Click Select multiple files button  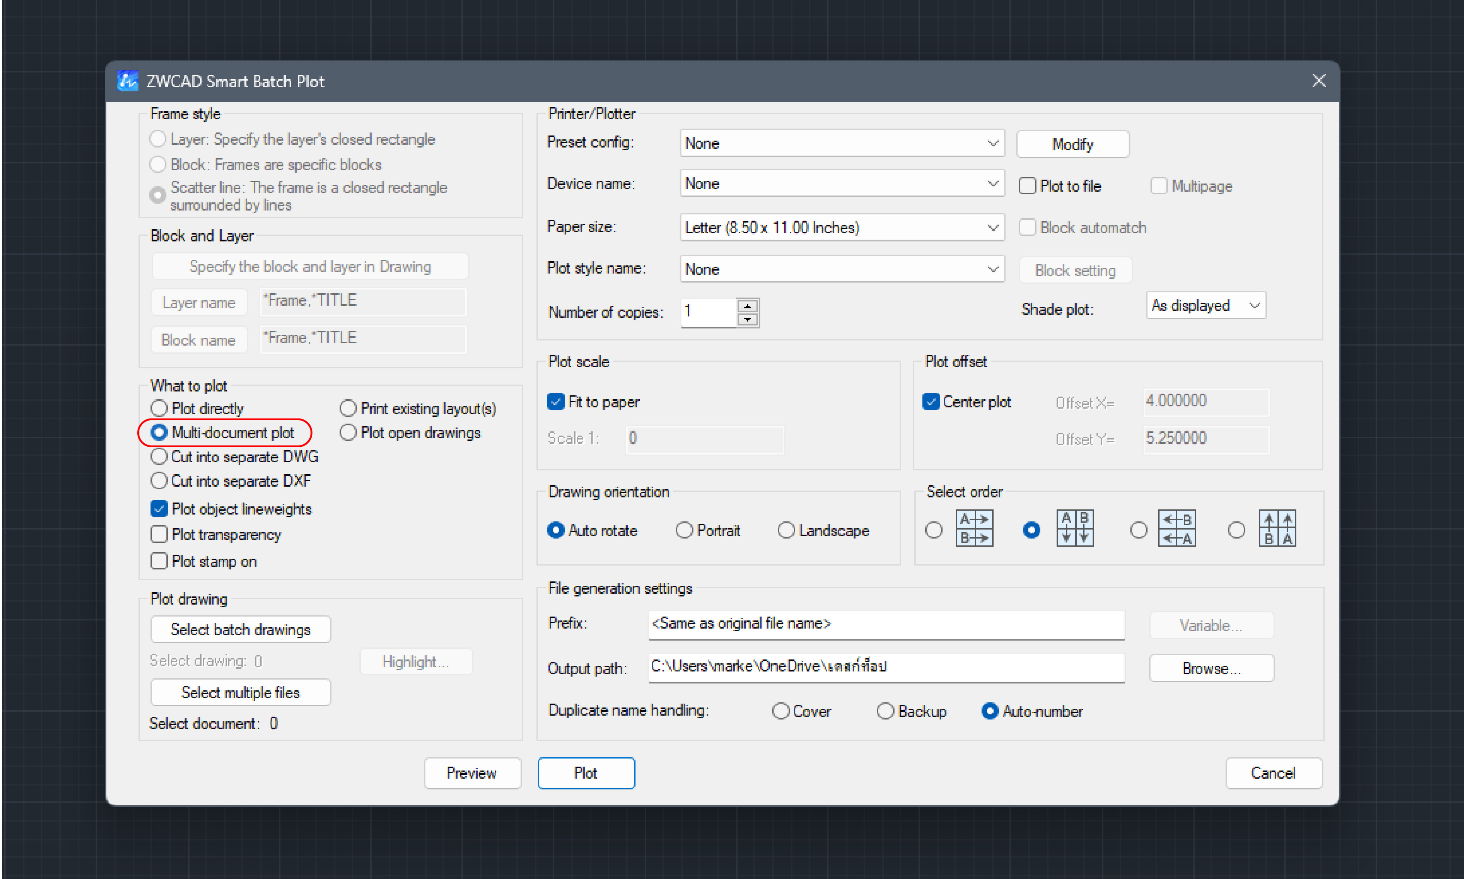[241, 693]
